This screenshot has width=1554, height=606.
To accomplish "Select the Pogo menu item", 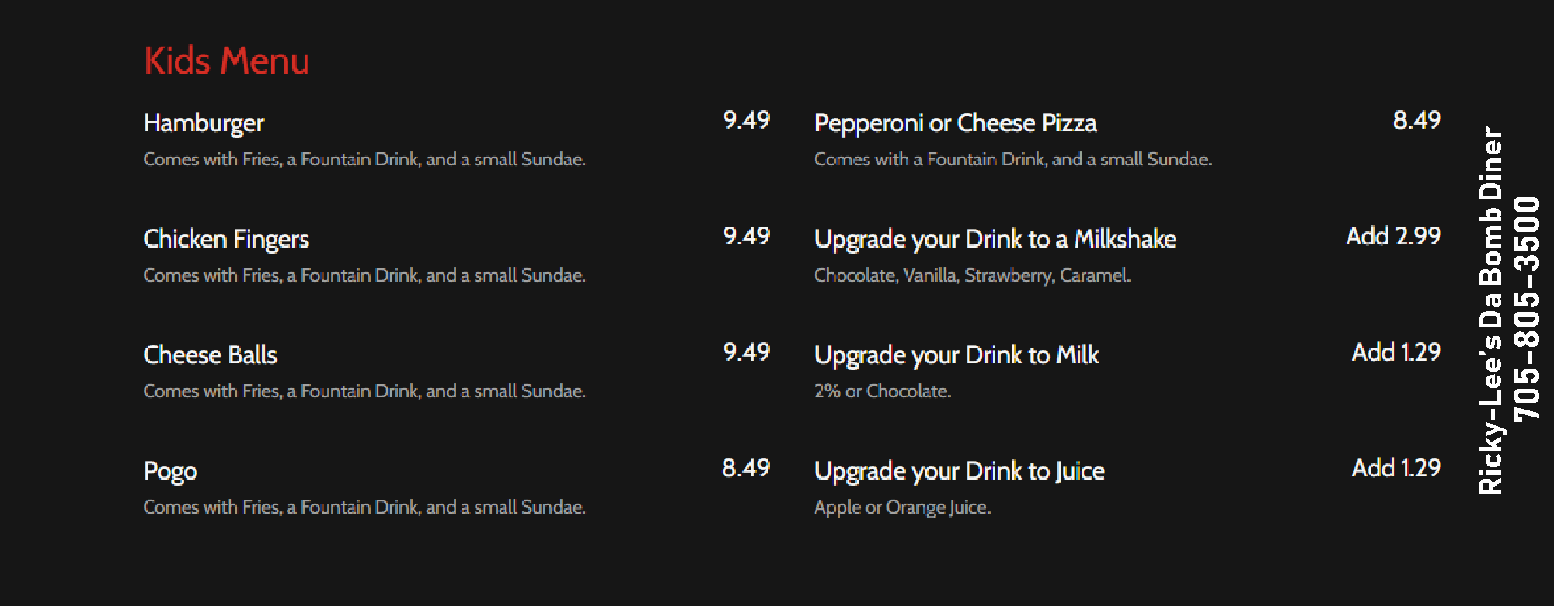I will pyautogui.click(x=170, y=471).
